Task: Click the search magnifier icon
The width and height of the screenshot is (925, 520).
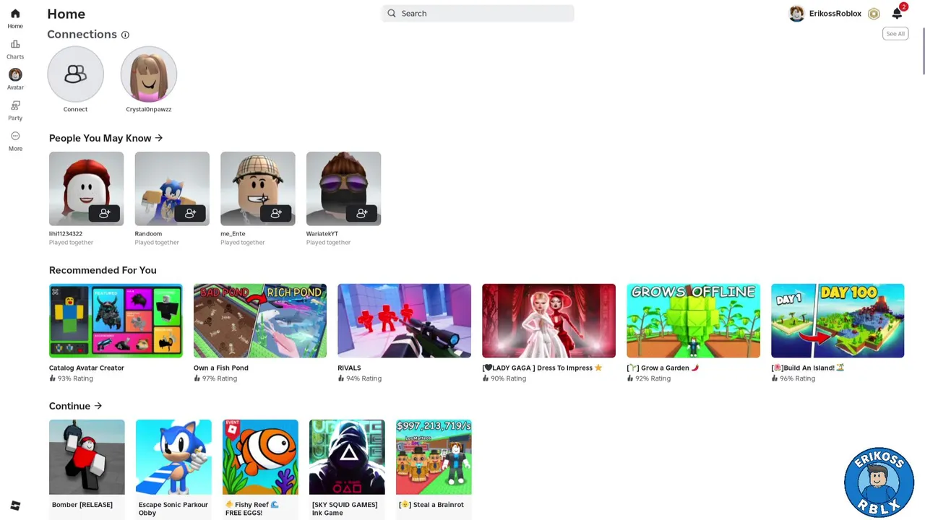Action: tap(392, 13)
